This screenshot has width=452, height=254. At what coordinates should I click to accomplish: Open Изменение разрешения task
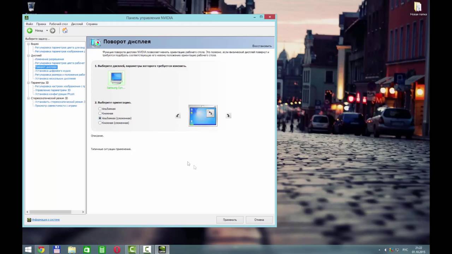(x=49, y=59)
